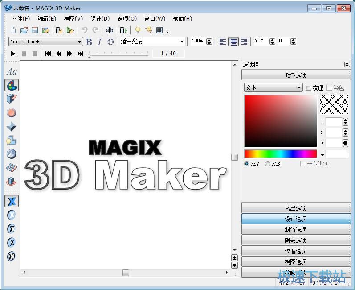The width and height of the screenshot is (355, 290).
Task: Select the light bulb shadow tool in the sidebar
Action: coord(11,140)
